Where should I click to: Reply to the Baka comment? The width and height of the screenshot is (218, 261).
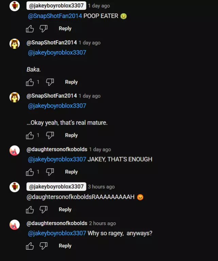pos(71,82)
